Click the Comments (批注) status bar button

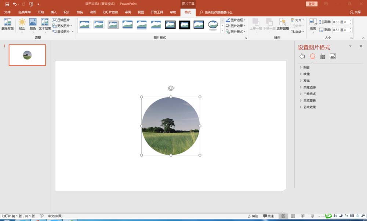pos(269,216)
